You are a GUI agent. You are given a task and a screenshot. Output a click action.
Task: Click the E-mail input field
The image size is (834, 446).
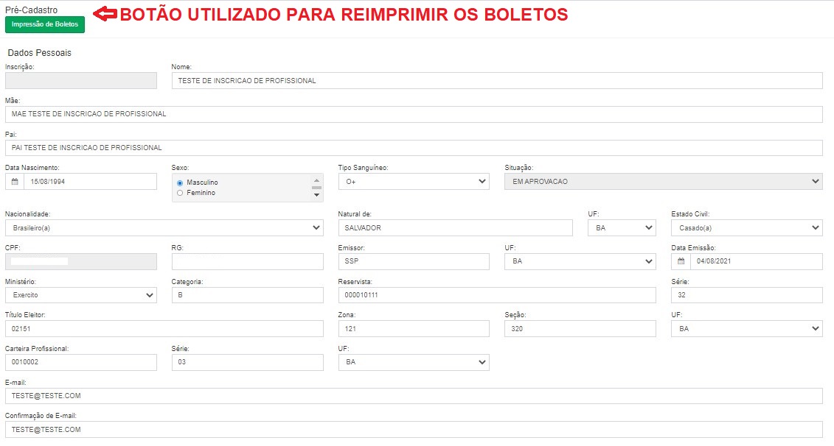pyautogui.click(x=414, y=396)
